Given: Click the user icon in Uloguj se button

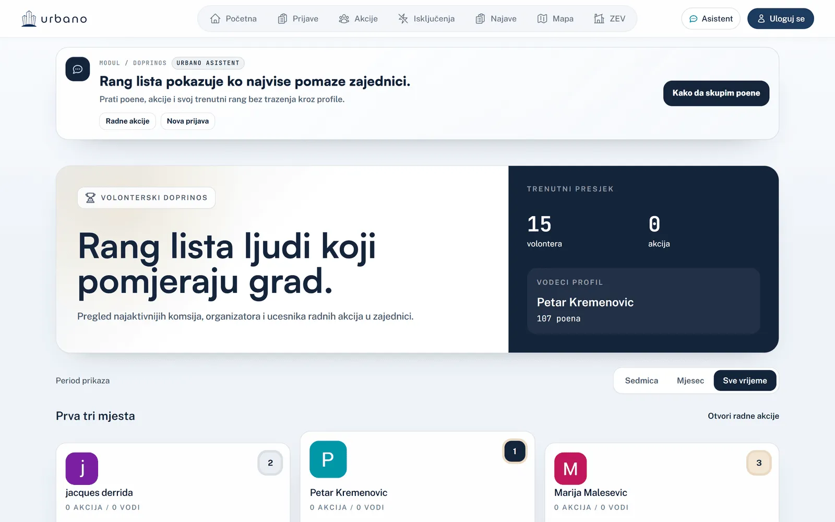Looking at the screenshot, I should pyautogui.click(x=761, y=19).
